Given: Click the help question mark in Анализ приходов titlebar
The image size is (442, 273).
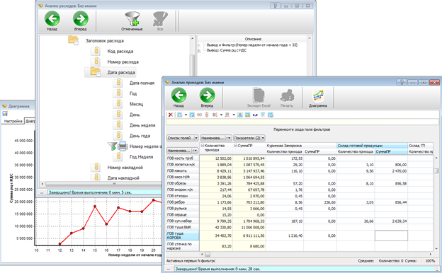Looking at the screenshot, I should tap(402, 82).
